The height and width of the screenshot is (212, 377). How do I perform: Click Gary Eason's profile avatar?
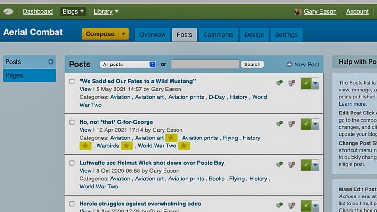(x=298, y=12)
